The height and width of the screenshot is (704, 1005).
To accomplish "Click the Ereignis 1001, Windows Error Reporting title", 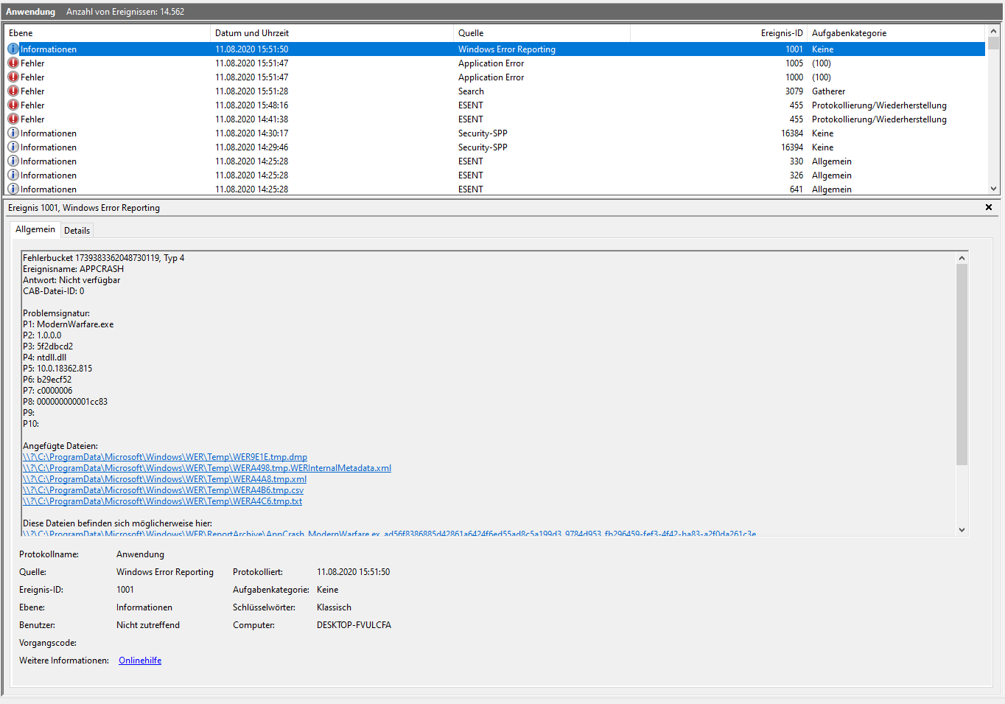I will (x=84, y=208).
